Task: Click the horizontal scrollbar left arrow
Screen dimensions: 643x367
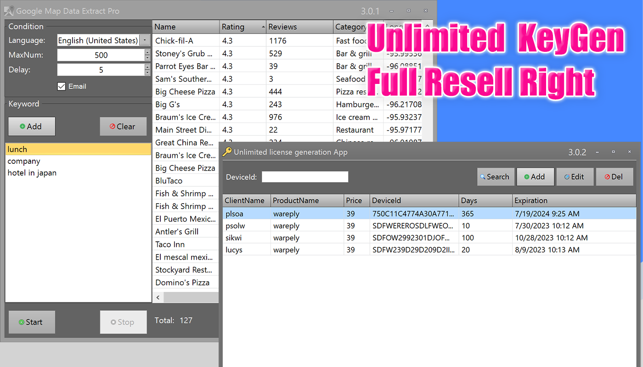Action: (x=158, y=298)
